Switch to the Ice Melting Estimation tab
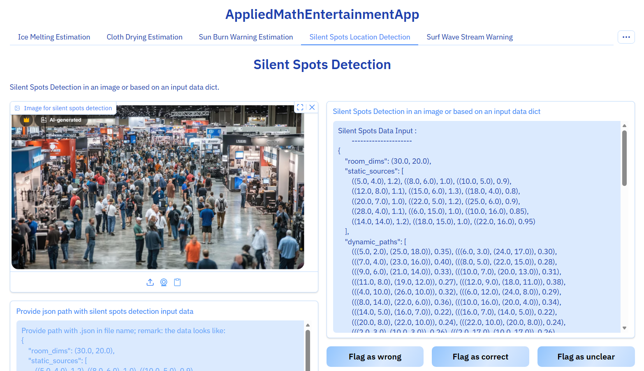This screenshot has height=371, width=644. pos(54,37)
